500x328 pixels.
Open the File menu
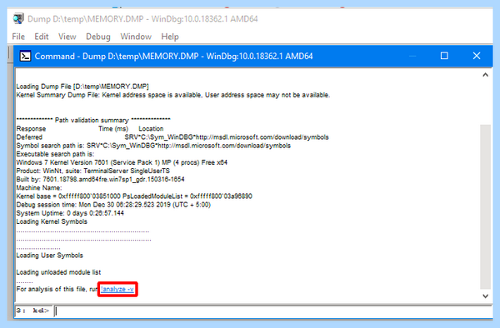pos(18,37)
